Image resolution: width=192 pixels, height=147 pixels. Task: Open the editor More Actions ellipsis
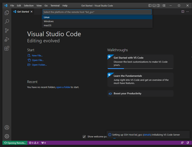[x=187, y=11]
